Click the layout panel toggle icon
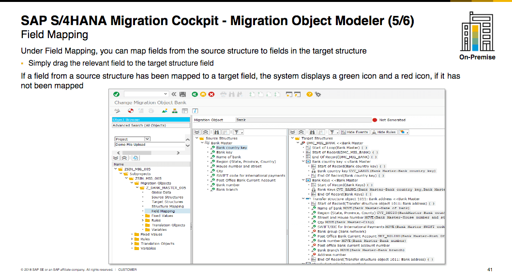 pos(185,111)
